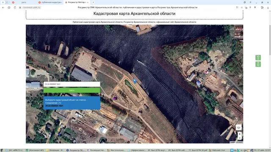Zoom in the map with plus
Image resolution: width=271 pixels, height=152 pixels.
pyautogui.click(x=240, y=134)
